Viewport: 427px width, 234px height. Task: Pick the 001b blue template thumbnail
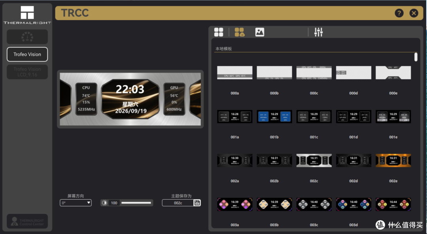[x=274, y=116]
